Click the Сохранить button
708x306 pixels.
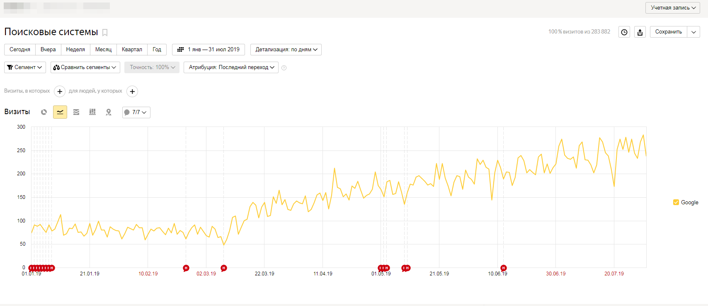point(668,32)
